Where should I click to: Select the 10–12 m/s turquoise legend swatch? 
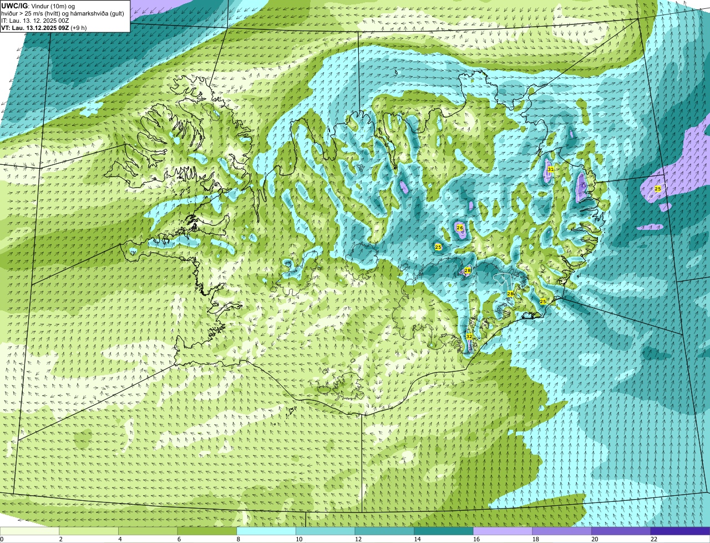[x=325, y=531]
